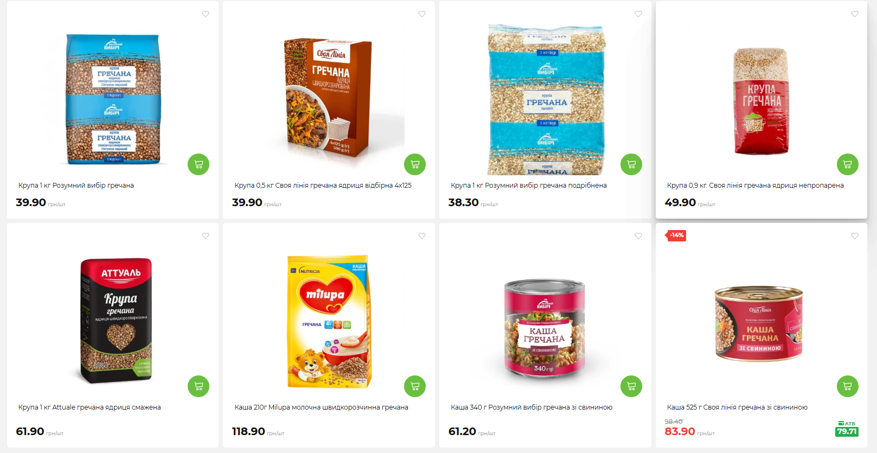
Task: Favorite Розумний вибір гречана 1 кг with heart
Action: coord(206,14)
